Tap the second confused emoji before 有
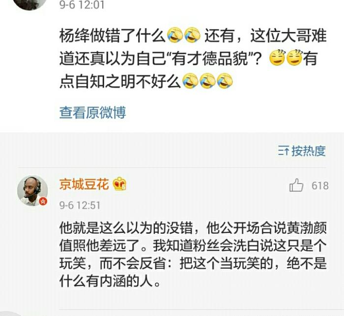344x316 pixels. pyautogui.click(x=295, y=58)
